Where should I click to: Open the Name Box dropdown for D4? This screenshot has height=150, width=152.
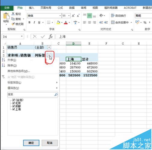22,36
